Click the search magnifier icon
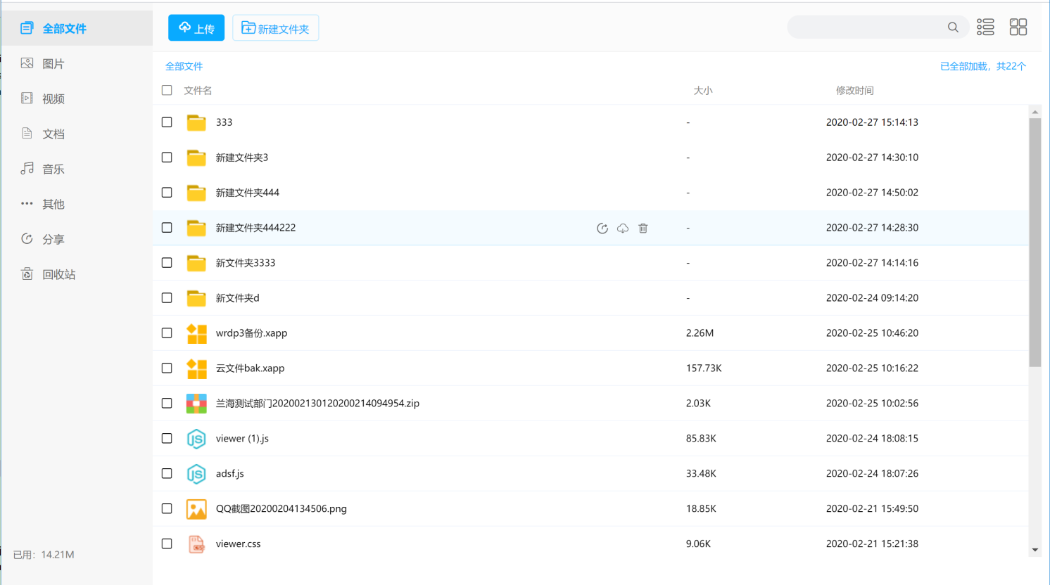Screen dimensions: 1050x585 953,27
